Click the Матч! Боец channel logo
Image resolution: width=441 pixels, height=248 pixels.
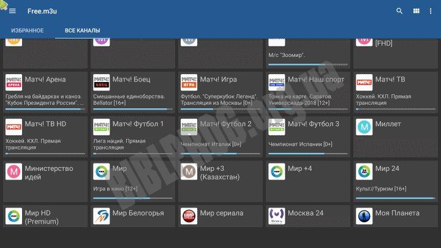tap(101, 82)
